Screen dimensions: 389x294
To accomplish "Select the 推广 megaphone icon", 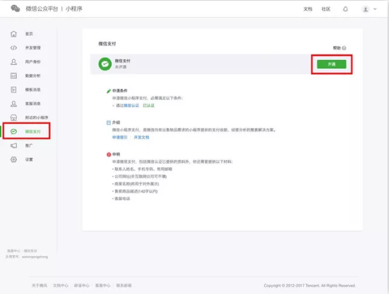I will pos(13,145).
